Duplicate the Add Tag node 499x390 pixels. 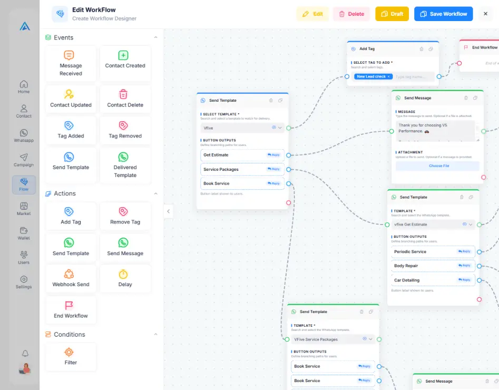(x=430, y=49)
